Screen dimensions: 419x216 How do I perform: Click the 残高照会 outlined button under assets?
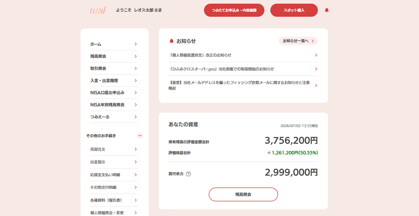(x=243, y=194)
